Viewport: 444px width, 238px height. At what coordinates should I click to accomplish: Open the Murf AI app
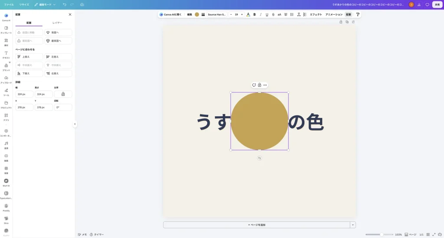tap(6, 182)
